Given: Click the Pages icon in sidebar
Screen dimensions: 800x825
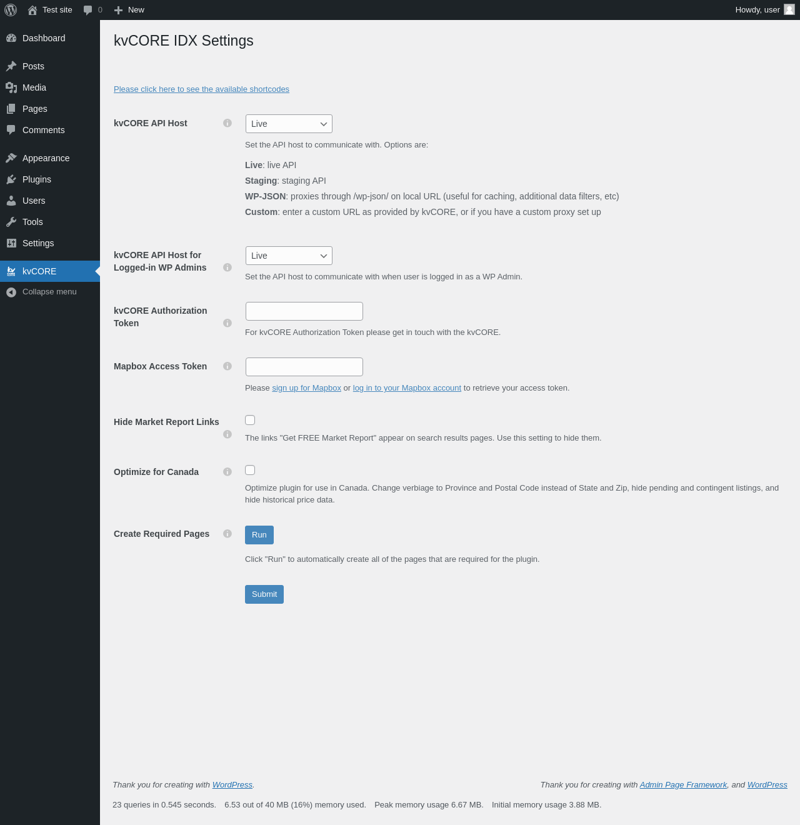Looking at the screenshot, I should click(11, 109).
